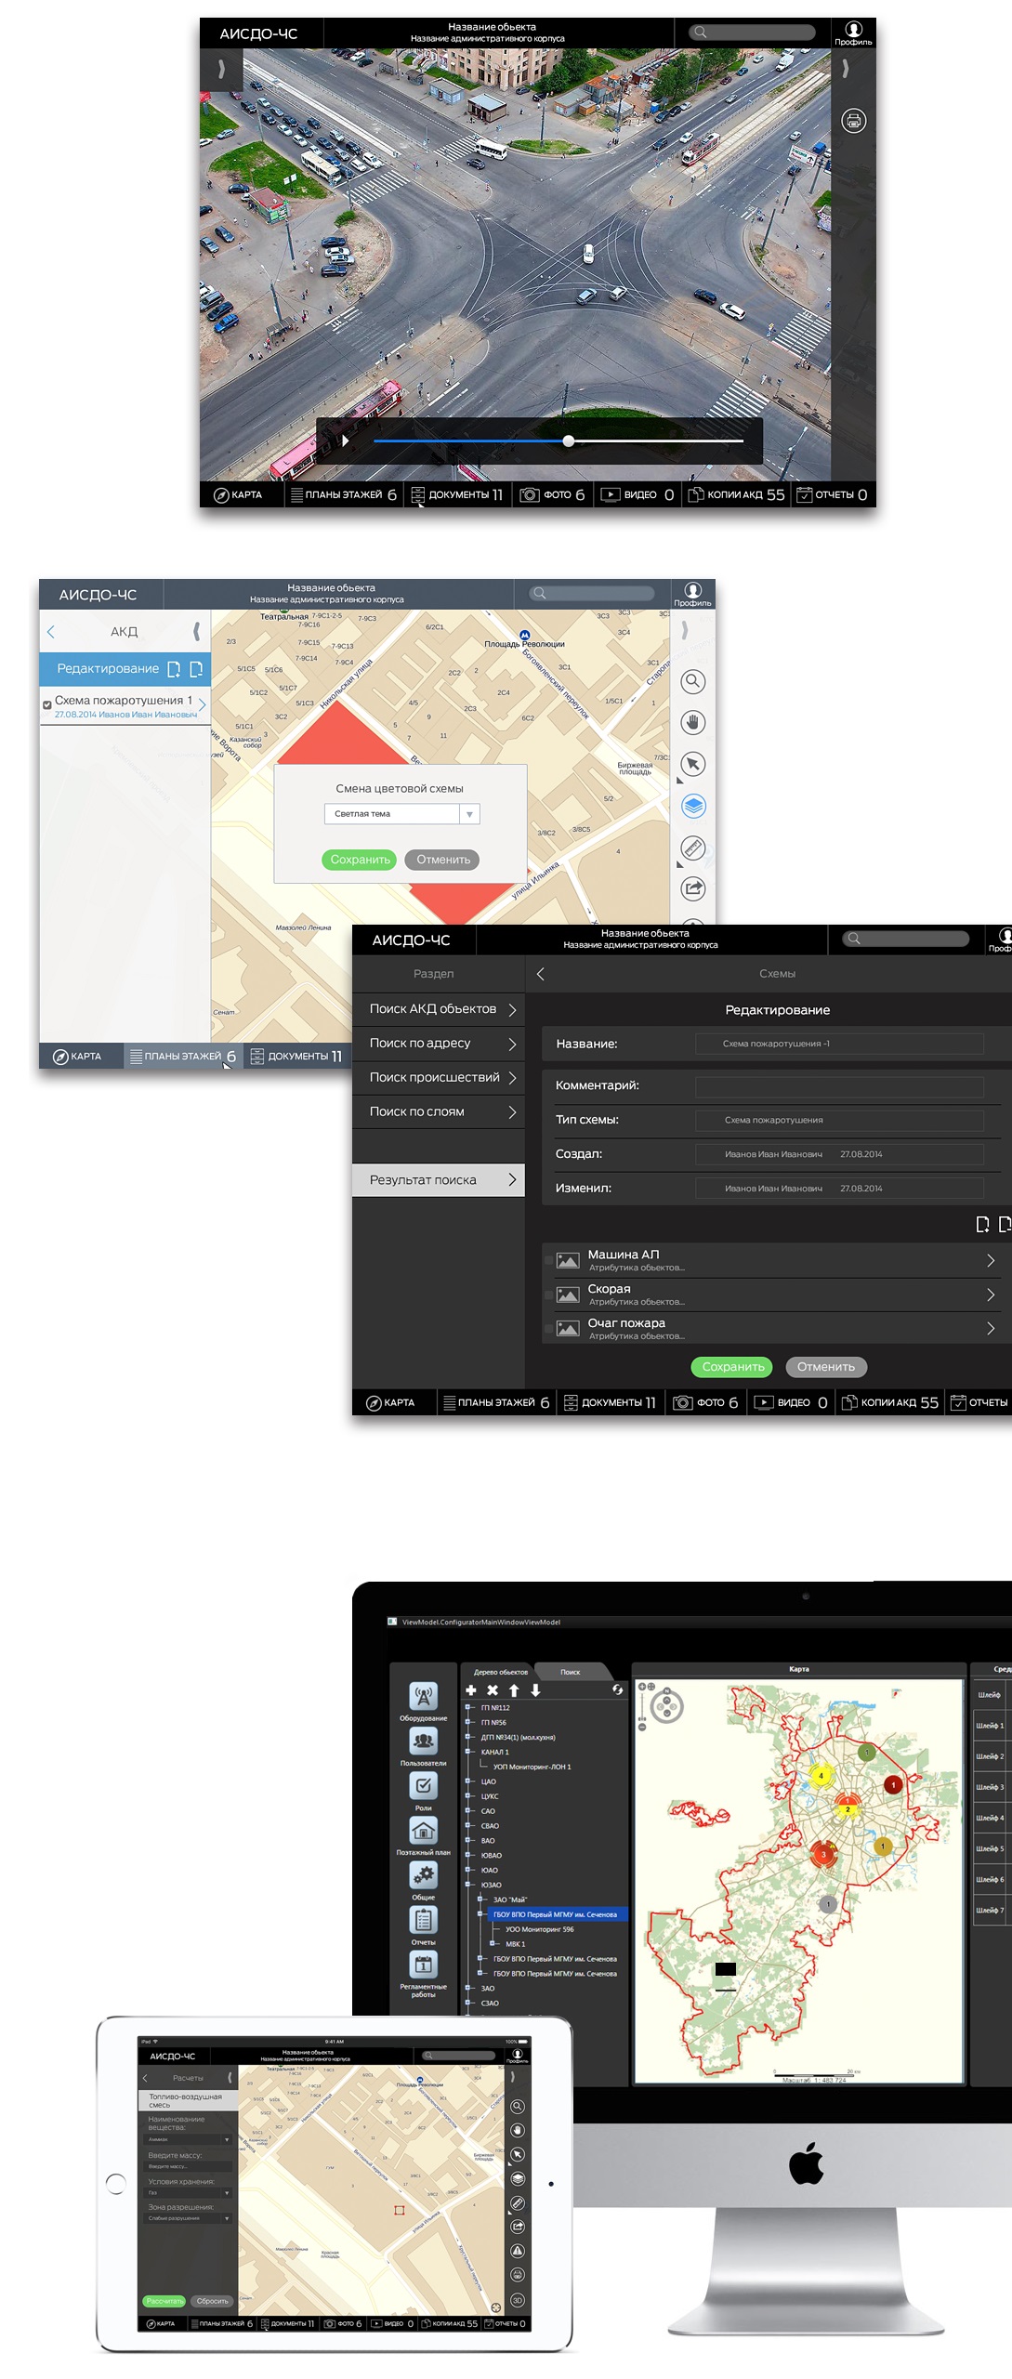The width and height of the screenshot is (1012, 2379).
Task: Select the magnifier zoom tool on light map
Action: click(x=693, y=682)
